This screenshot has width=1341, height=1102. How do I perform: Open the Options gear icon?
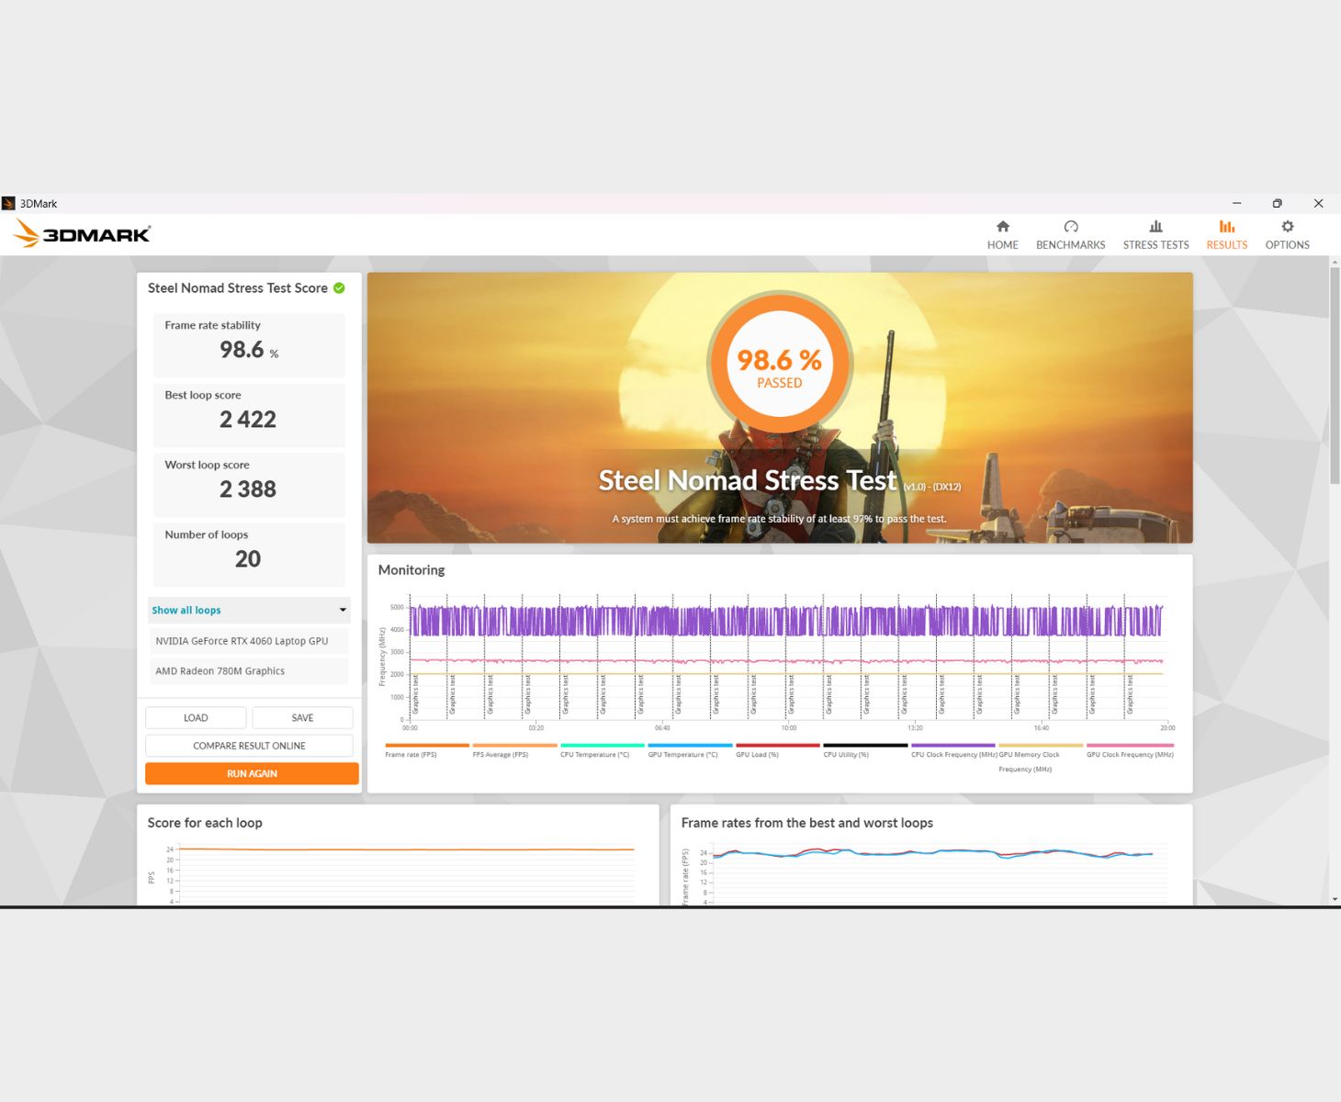coord(1287,227)
